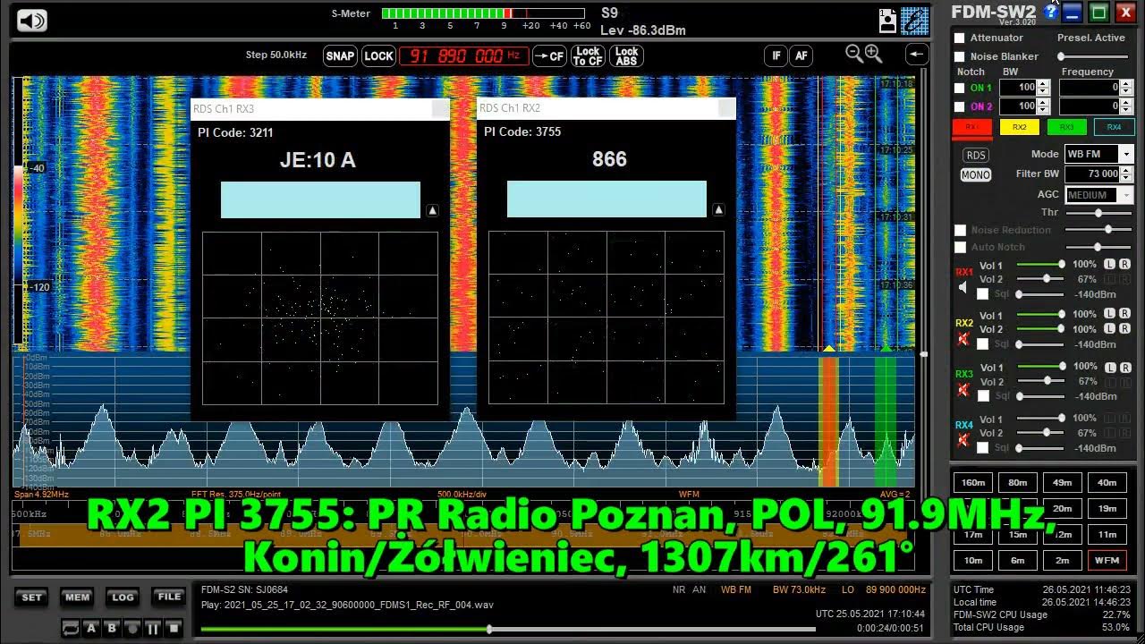Screen dimensions: 1145x644
Task: Enable the Auto Notch checkbox
Action: point(960,248)
